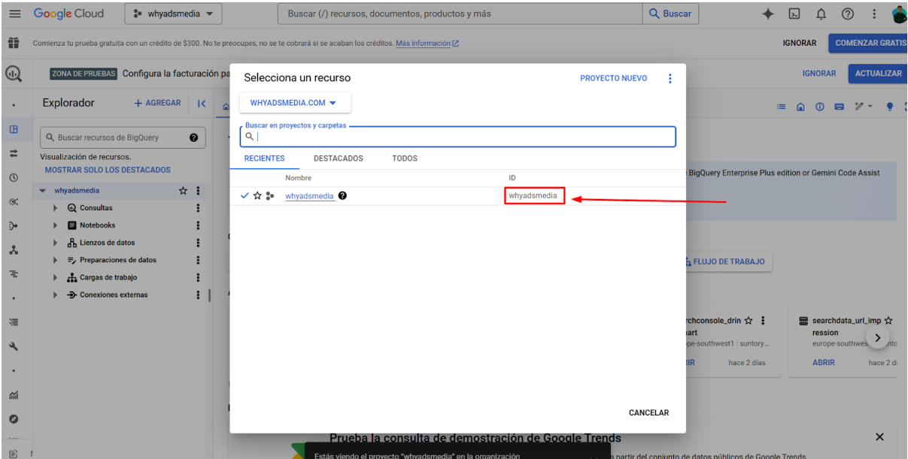Viewport: 908px width, 459px height.
Task: Expand the Notebooks tree node
Action: pos(56,225)
